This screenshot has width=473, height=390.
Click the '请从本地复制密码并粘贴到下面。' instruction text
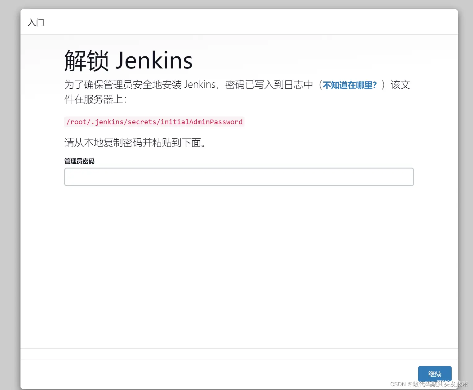(135, 142)
